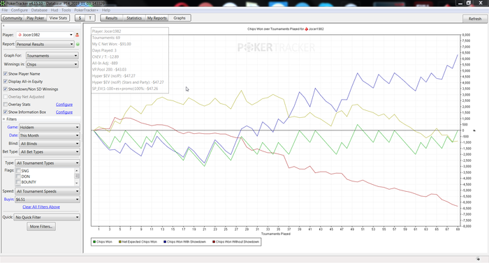
Task: Click the yellow Net Expected Chips Won swatch
Action: [119, 242]
